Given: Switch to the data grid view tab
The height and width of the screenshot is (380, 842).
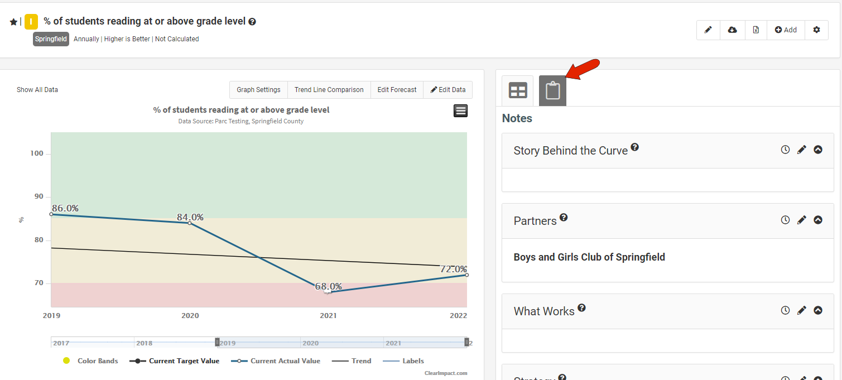Looking at the screenshot, I should pos(518,90).
